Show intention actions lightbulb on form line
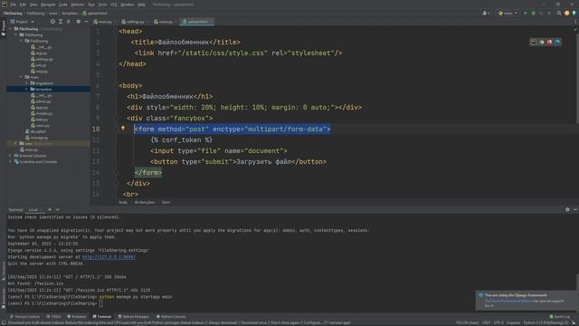 coord(123,129)
